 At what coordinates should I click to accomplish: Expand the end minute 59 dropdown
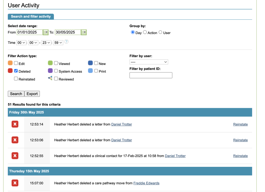point(58,43)
